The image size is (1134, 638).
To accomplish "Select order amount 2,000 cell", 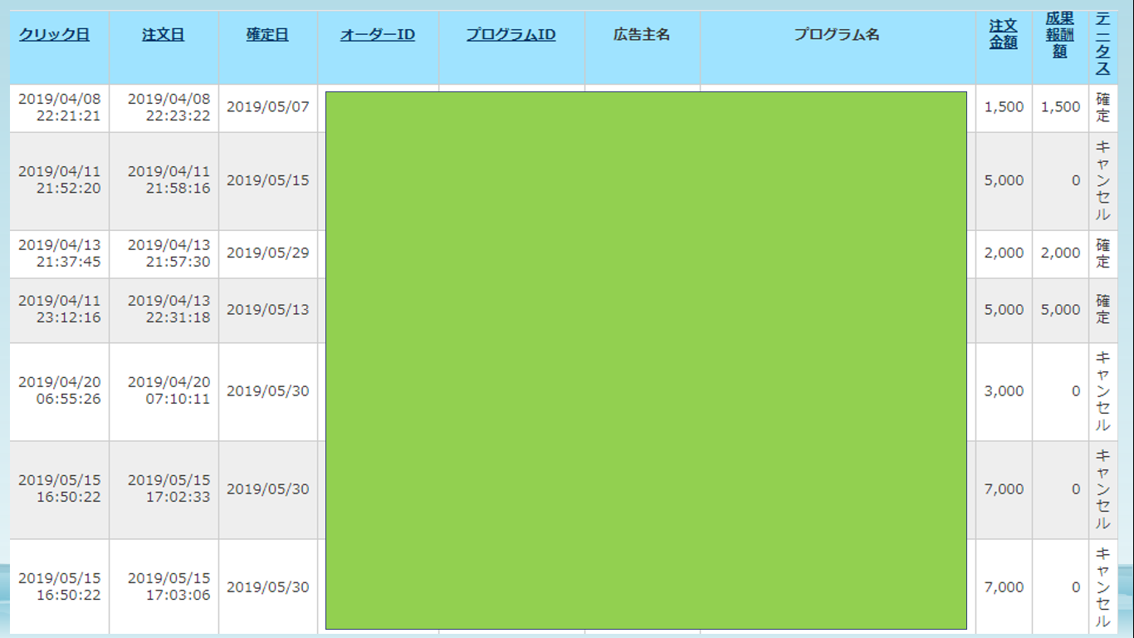I will point(1004,253).
